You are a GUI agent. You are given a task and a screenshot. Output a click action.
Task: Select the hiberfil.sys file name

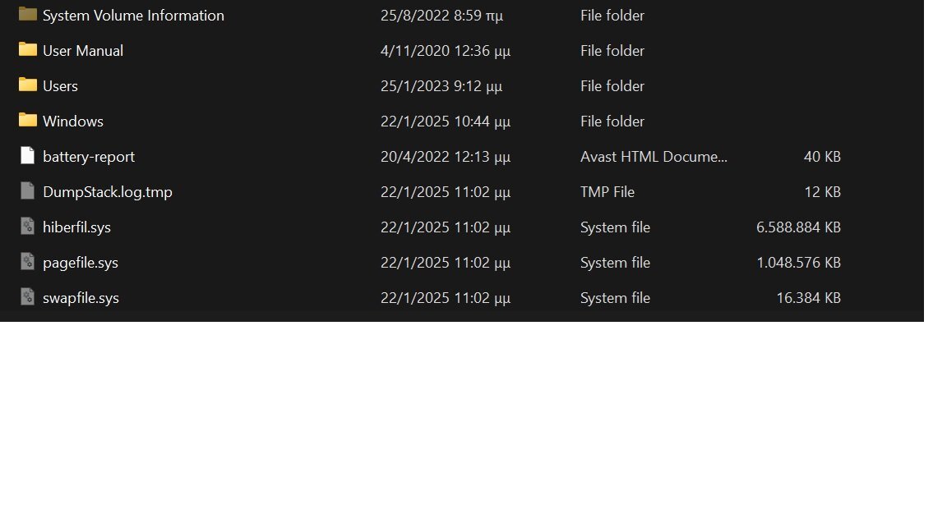[76, 227]
